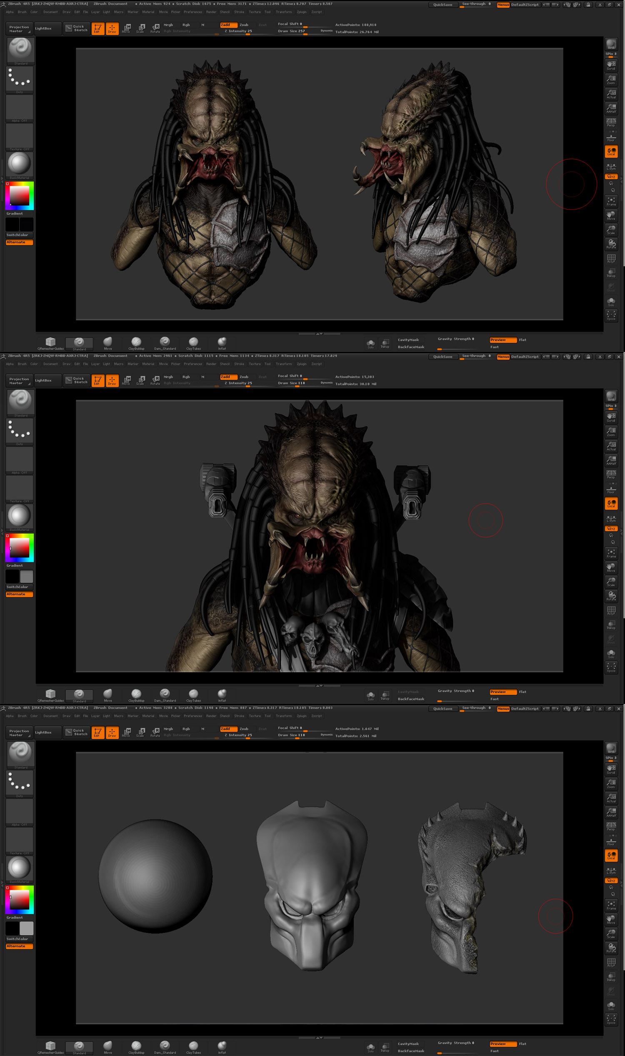Image resolution: width=625 pixels, height=1056 pixels.
Task: Click DefaultZScript in shoulder-cannon window
Action: tap(525, 357)
